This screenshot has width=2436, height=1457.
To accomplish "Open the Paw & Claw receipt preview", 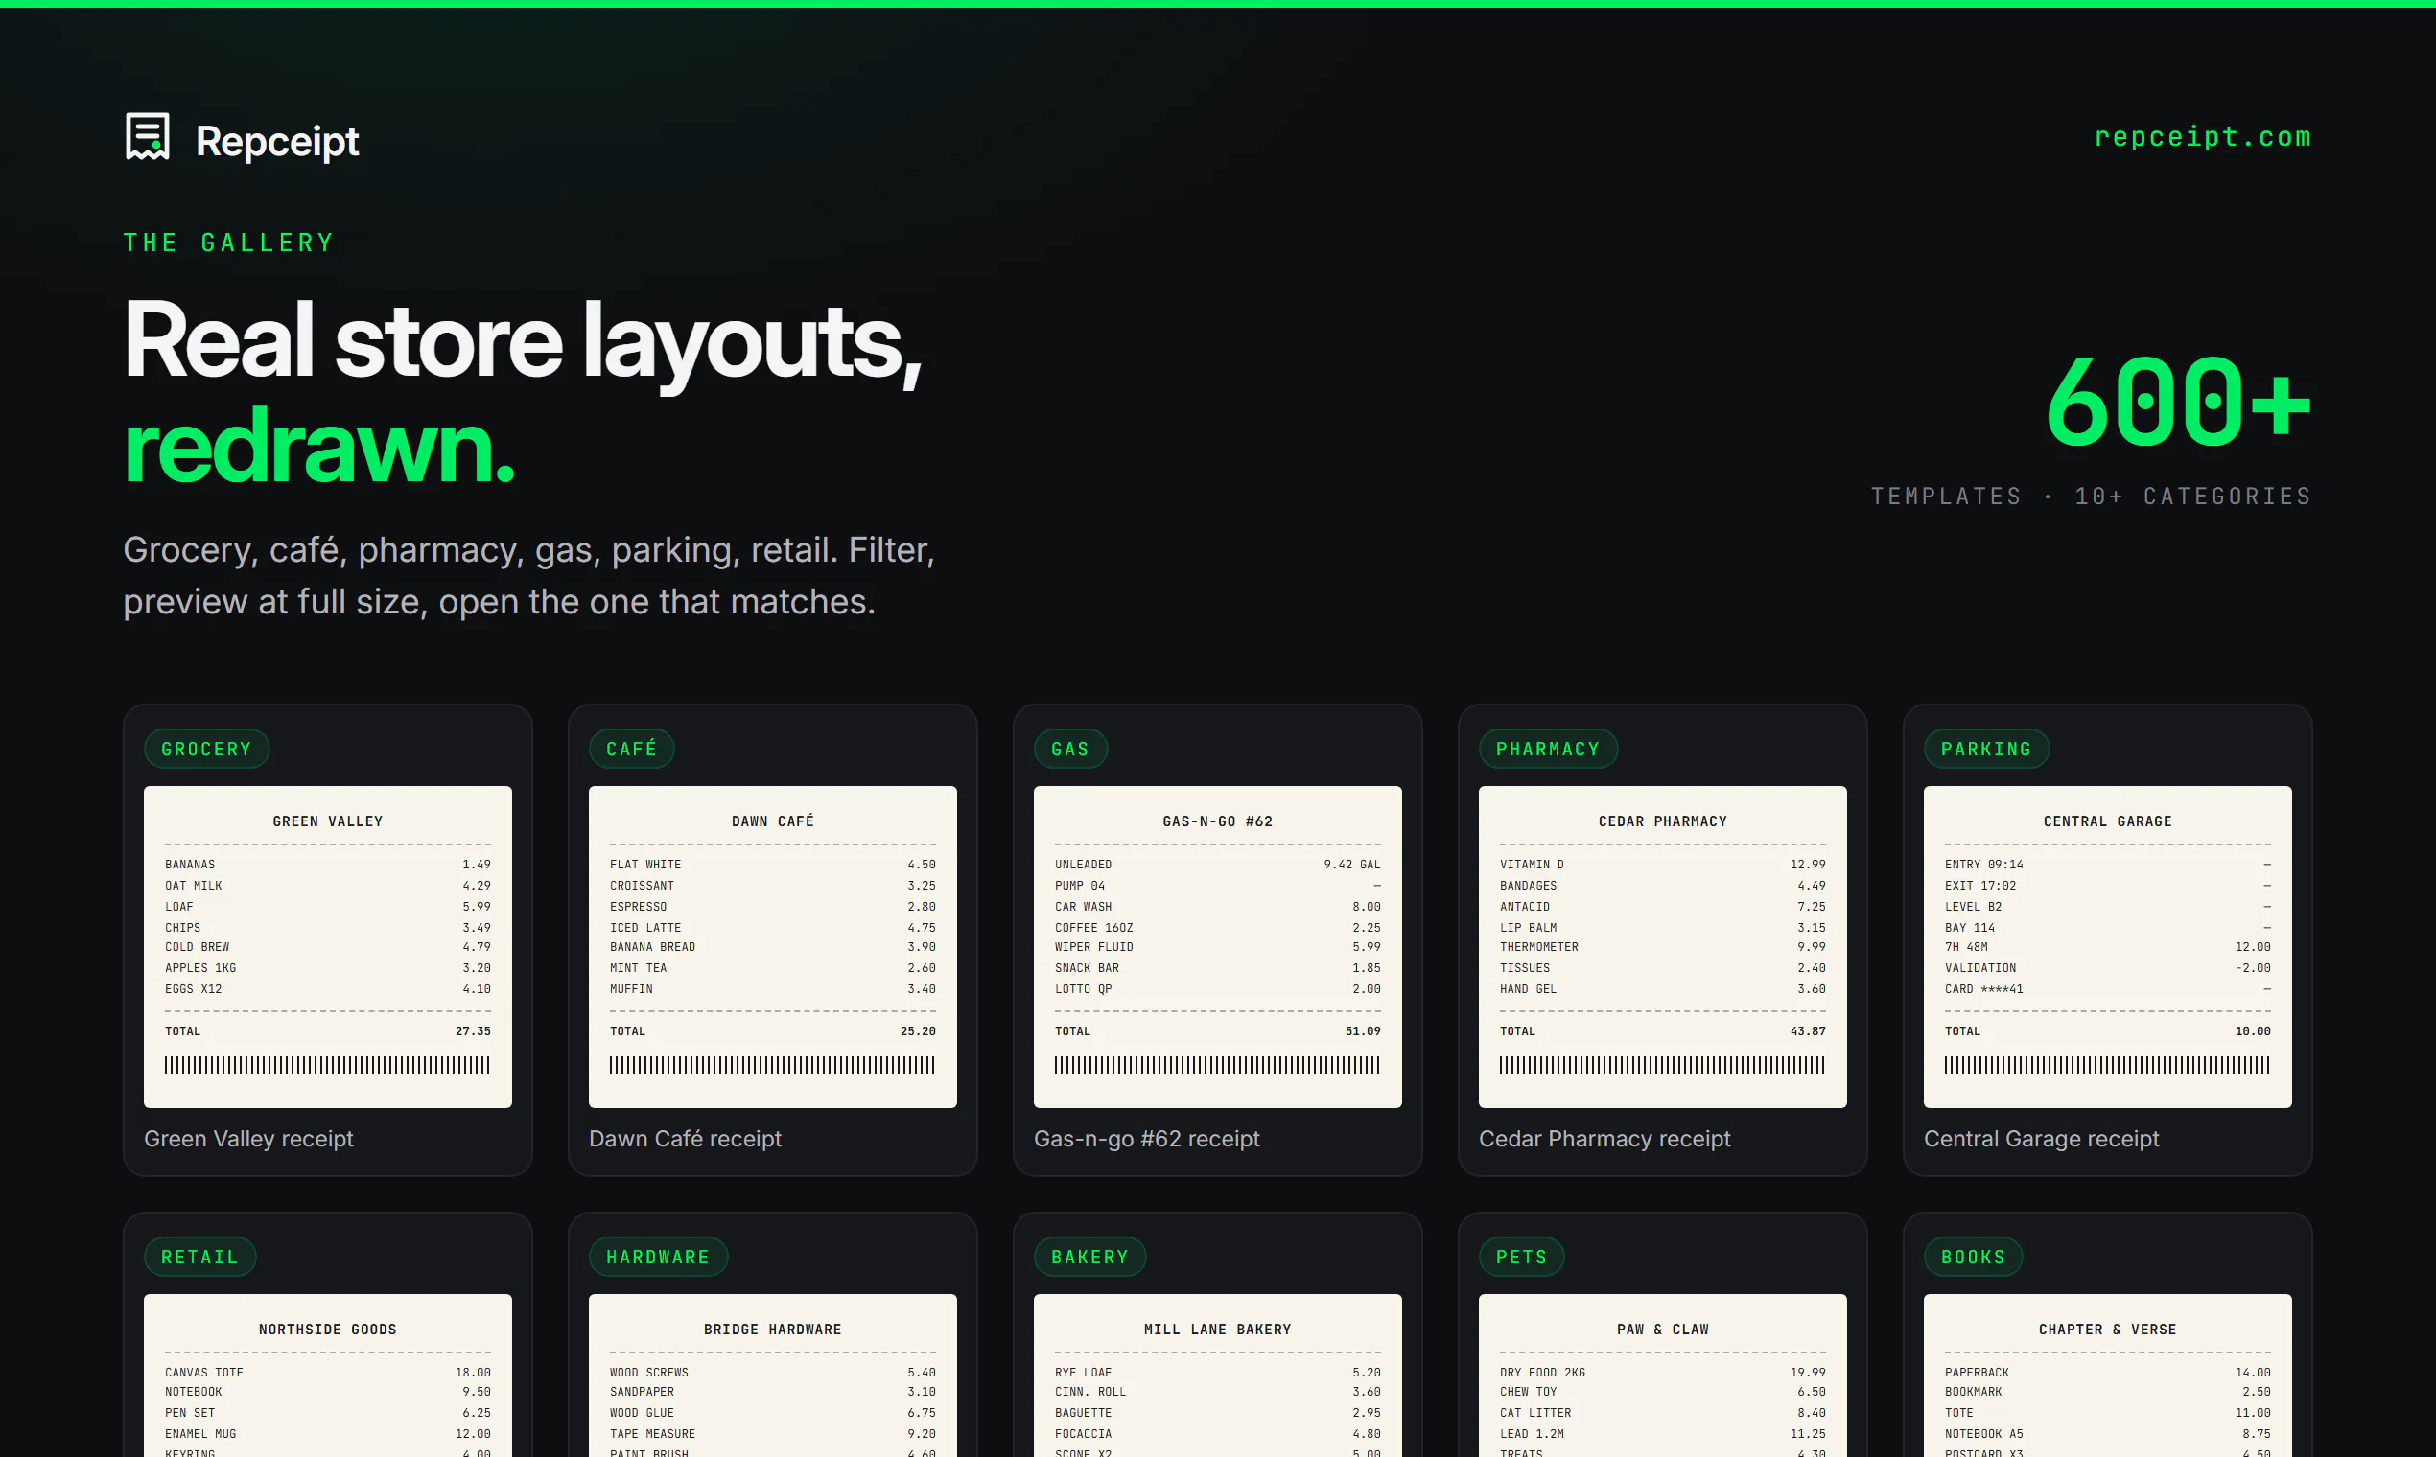I will pos(1663,1376).
